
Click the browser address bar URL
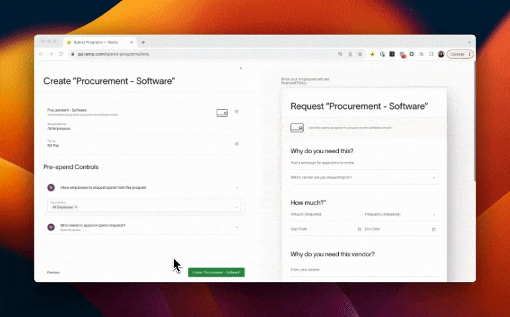113,54
